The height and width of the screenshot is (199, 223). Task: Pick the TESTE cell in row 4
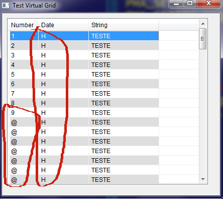click(124, 64)
